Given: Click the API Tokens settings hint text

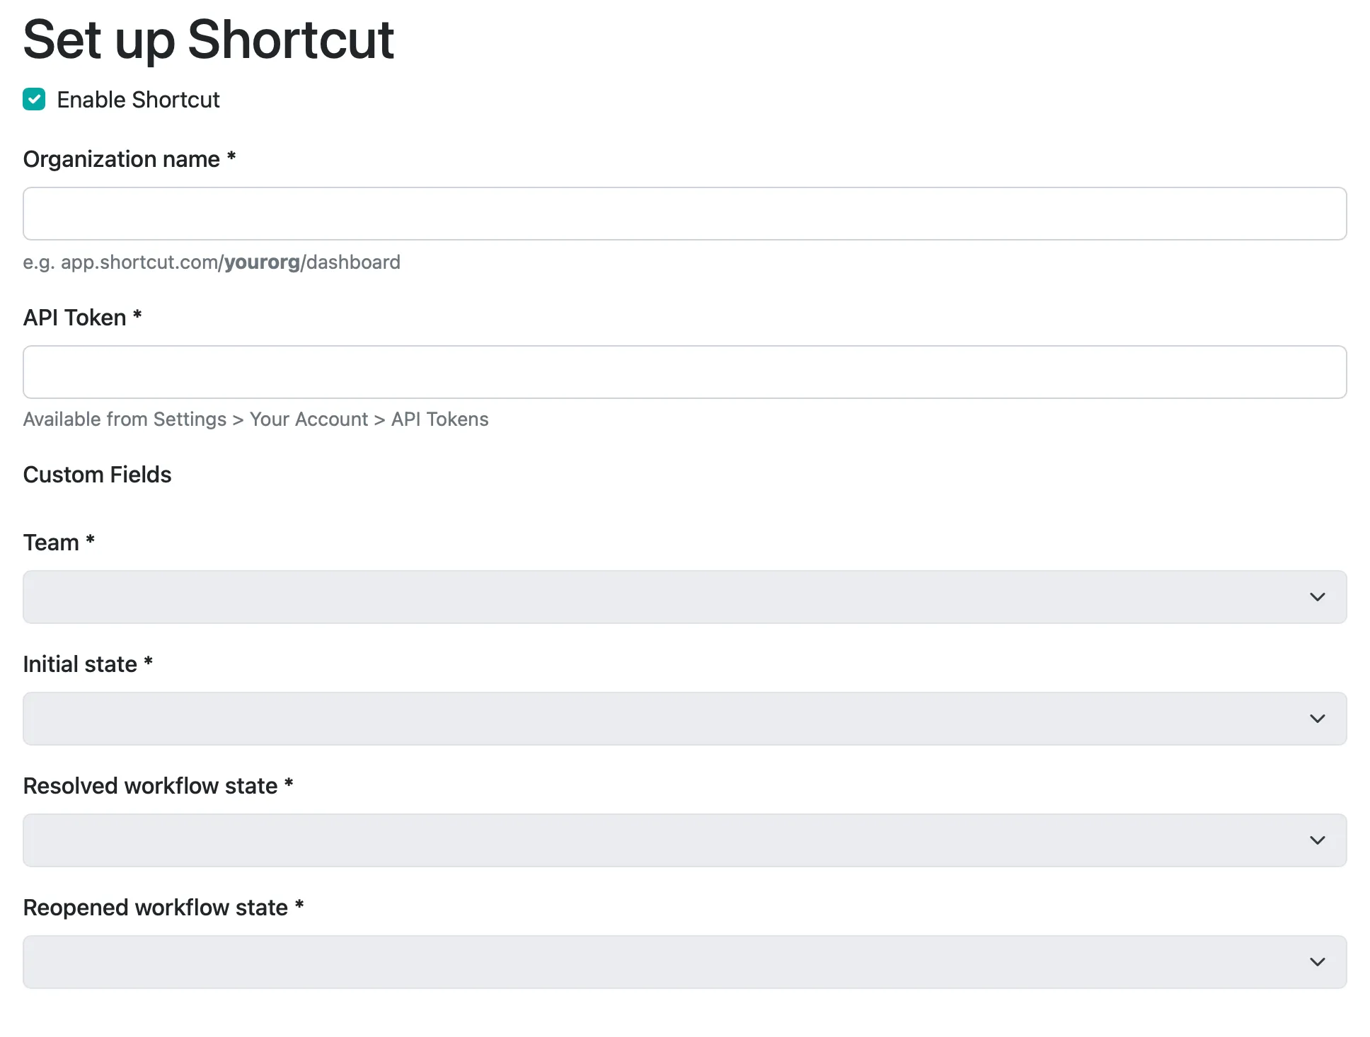Looking at the screenshot, I should (255, 419).
